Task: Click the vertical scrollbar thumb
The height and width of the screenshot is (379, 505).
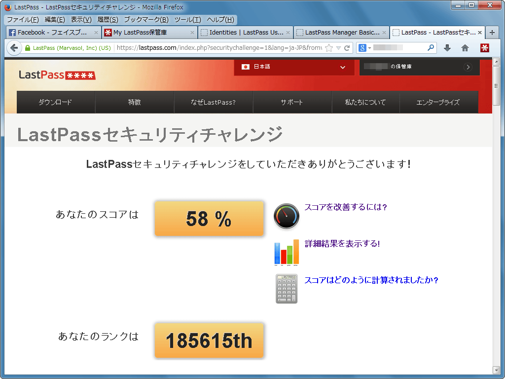Action: pyautogui.click(x=496, y=85)
